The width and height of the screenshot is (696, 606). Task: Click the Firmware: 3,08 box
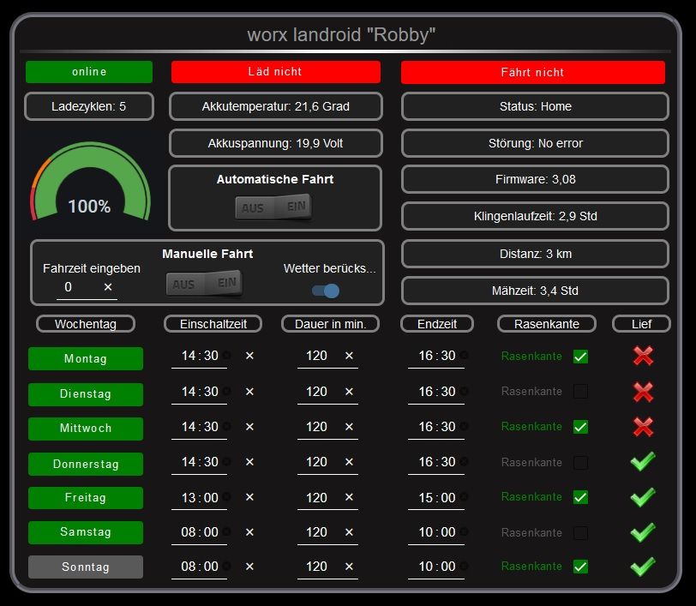point(536,179)
